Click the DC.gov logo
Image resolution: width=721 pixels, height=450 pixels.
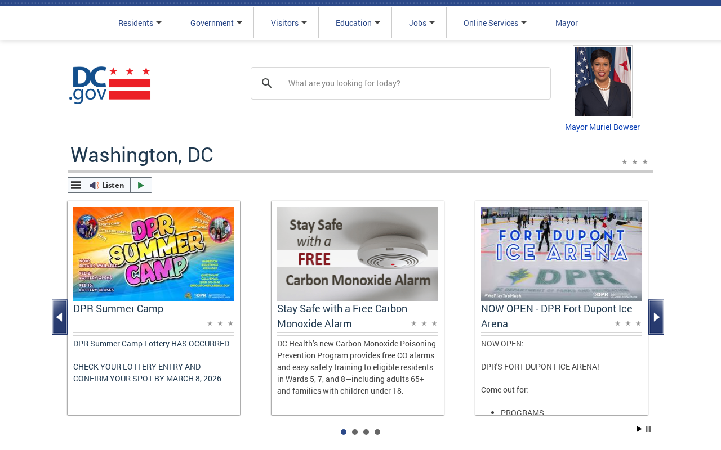tap(110, 85)
